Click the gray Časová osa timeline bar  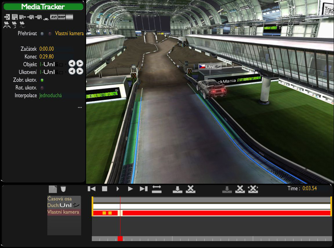point(212,200)
